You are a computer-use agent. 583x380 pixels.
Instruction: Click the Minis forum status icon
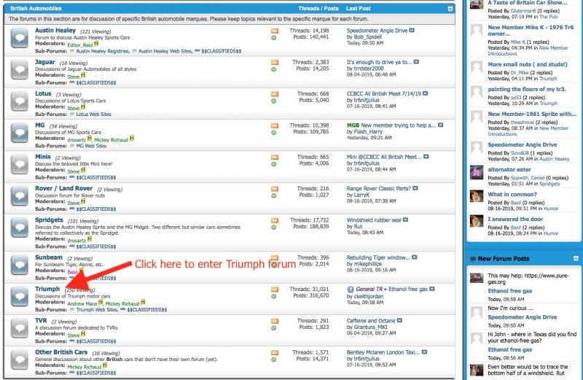click(x=20, y=165)
